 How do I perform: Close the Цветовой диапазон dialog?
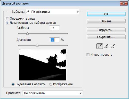click(124, 3)
